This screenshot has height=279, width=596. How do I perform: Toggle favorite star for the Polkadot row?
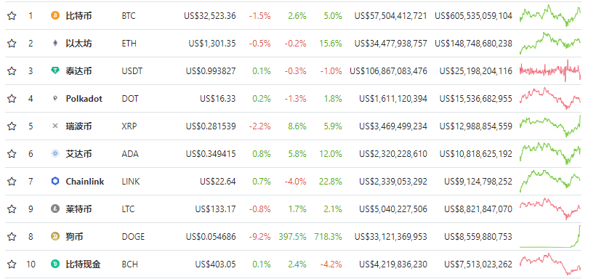(x=12, y=98)
